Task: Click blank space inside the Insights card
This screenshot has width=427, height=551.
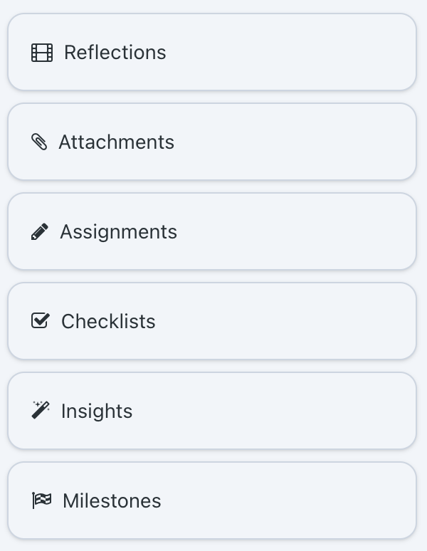Action: (274, 411)
